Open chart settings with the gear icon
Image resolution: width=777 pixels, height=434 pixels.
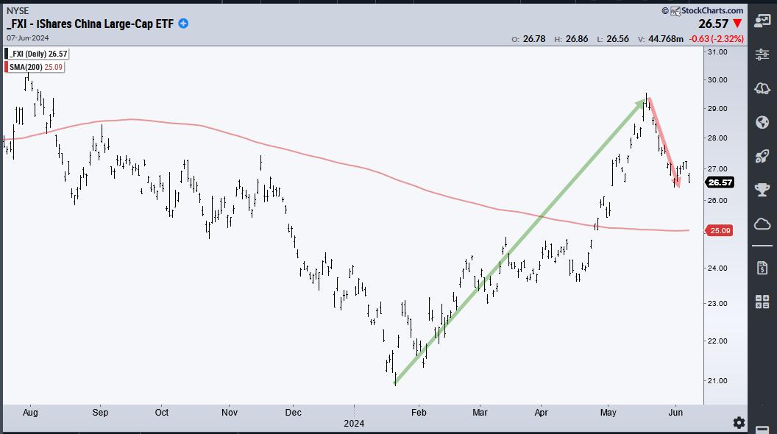tap(739, 422)
